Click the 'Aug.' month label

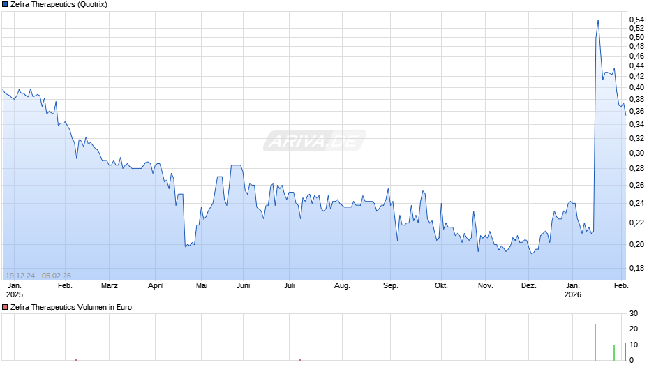(342, 286)
